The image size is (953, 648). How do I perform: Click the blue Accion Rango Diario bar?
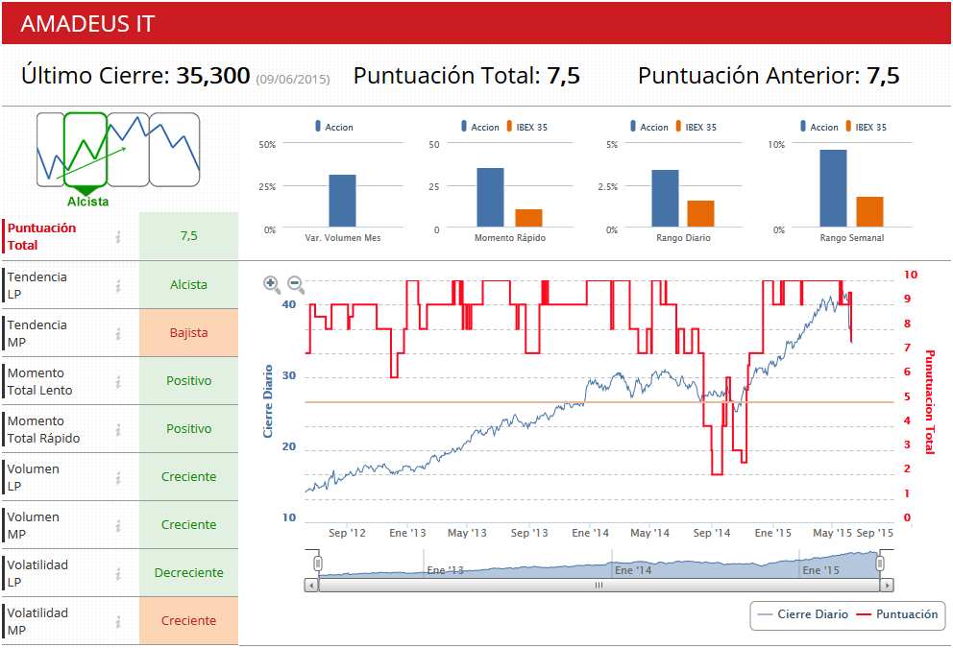click(665, 199)
